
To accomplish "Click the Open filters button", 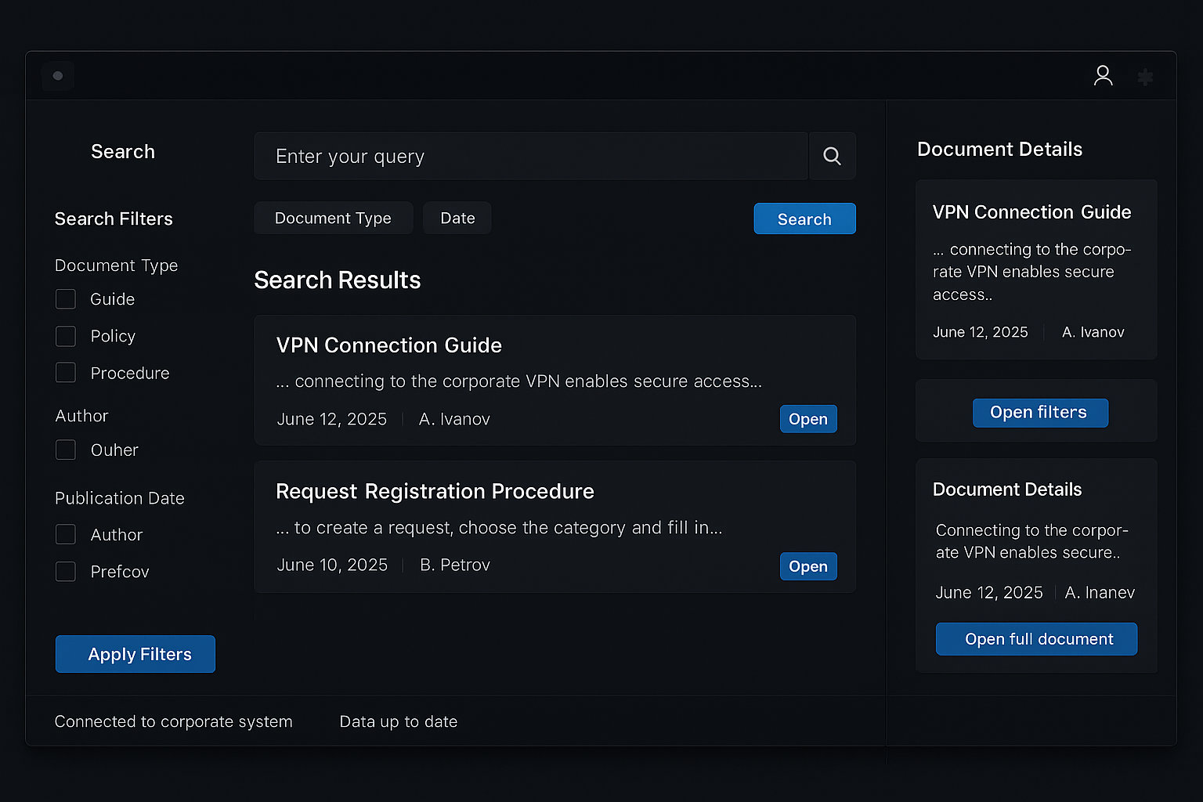I will 1040,413.
